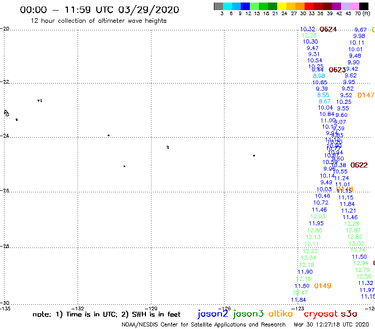Click the time range title 00:00 – 11:59 UTC
The width and height of the screenshot is (375, 329).
[x=99, y=10]
